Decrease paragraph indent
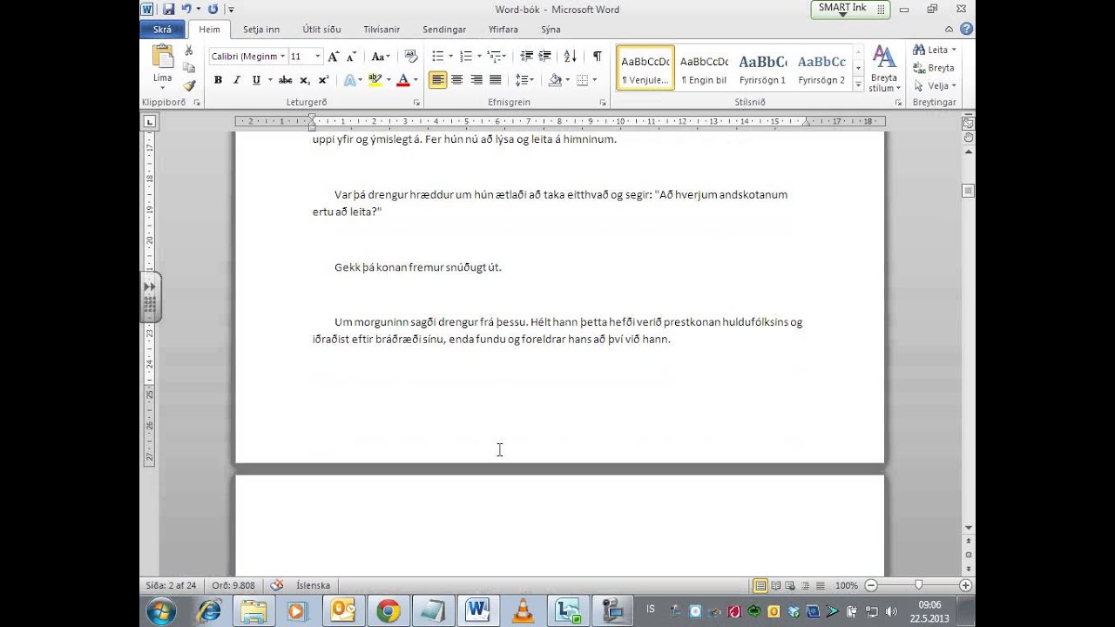 [x=526, y=56]
